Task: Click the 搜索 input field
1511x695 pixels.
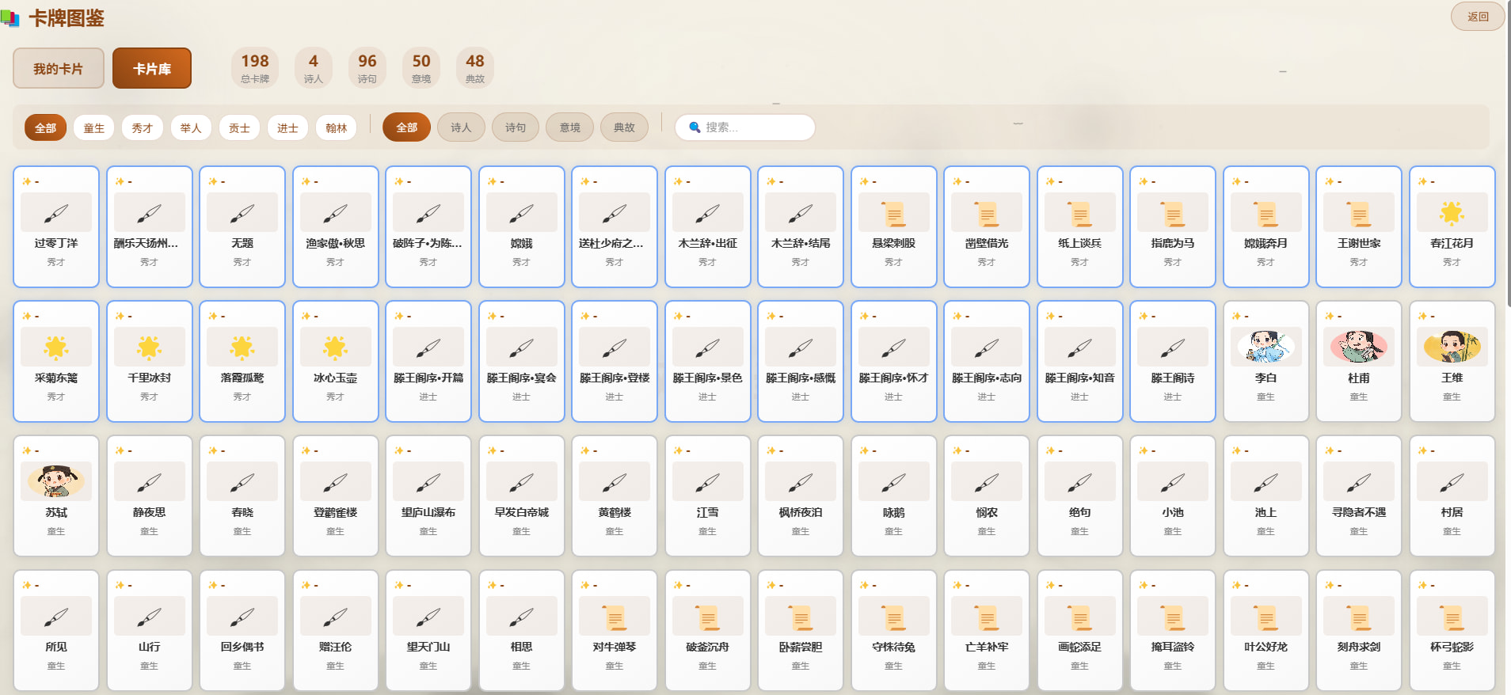Action: pos(752,127)
